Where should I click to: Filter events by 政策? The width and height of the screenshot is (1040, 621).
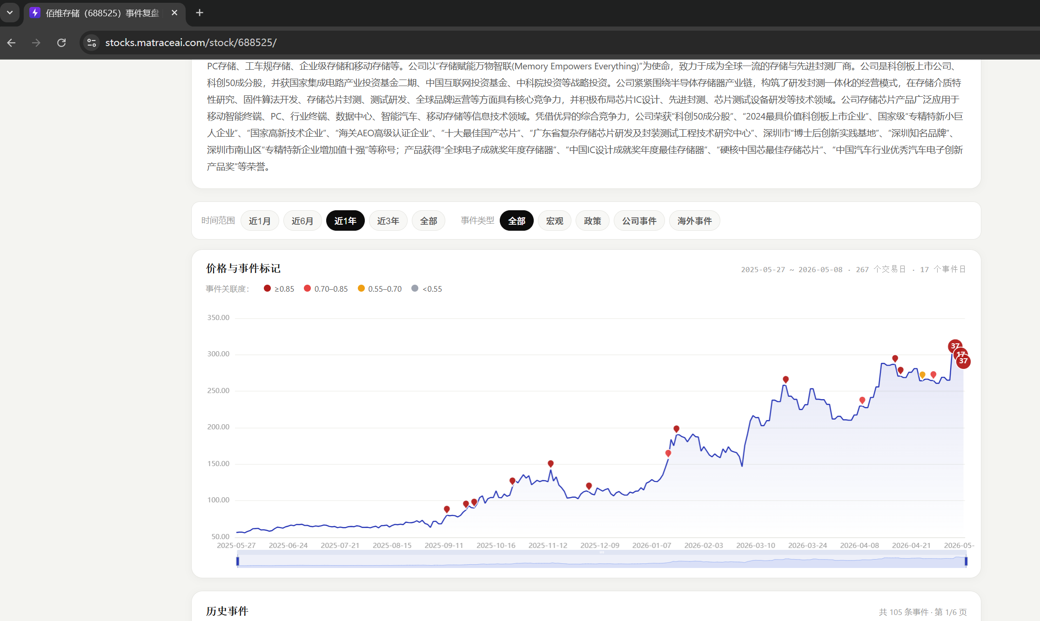point(592,221)
